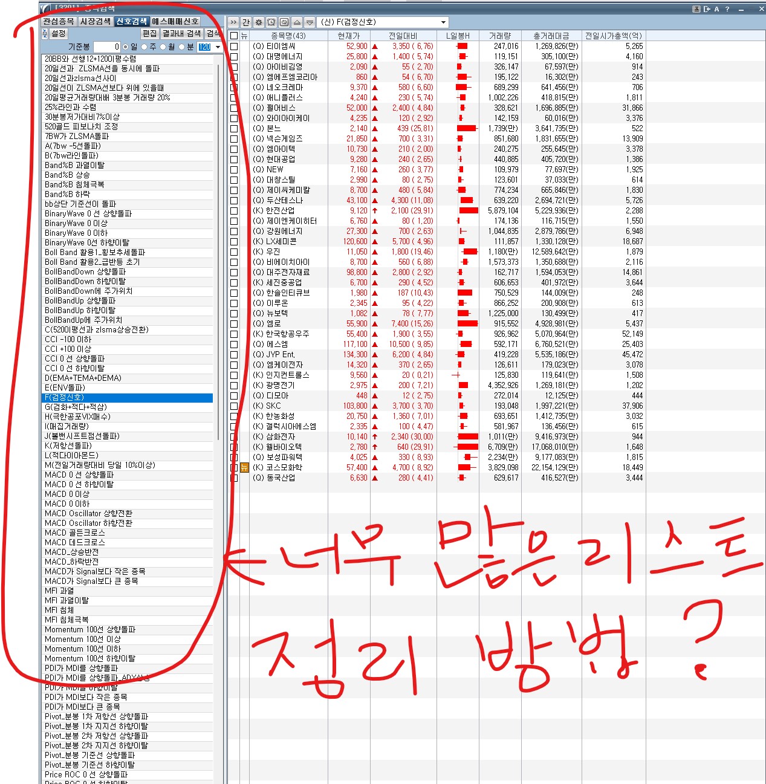Click the up triangle icon in toolbar
This screenshot has height=784, width=766.
(297, 22)
